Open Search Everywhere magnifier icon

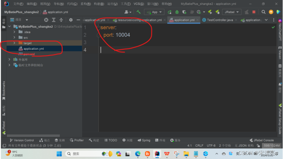[x=264, y=12]
